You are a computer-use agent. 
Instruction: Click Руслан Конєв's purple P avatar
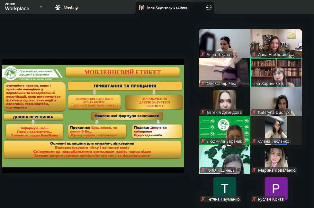276,188
